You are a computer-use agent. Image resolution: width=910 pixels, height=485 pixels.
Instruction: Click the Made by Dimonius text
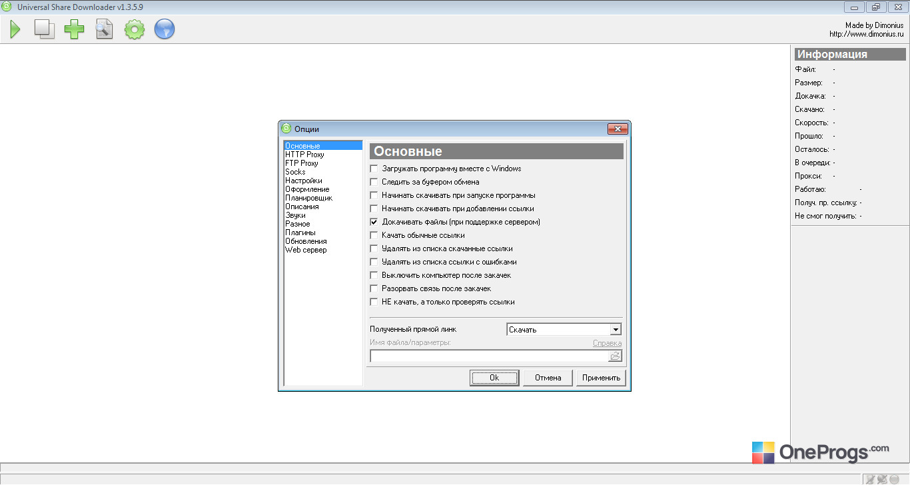click(x=874, y=25)
